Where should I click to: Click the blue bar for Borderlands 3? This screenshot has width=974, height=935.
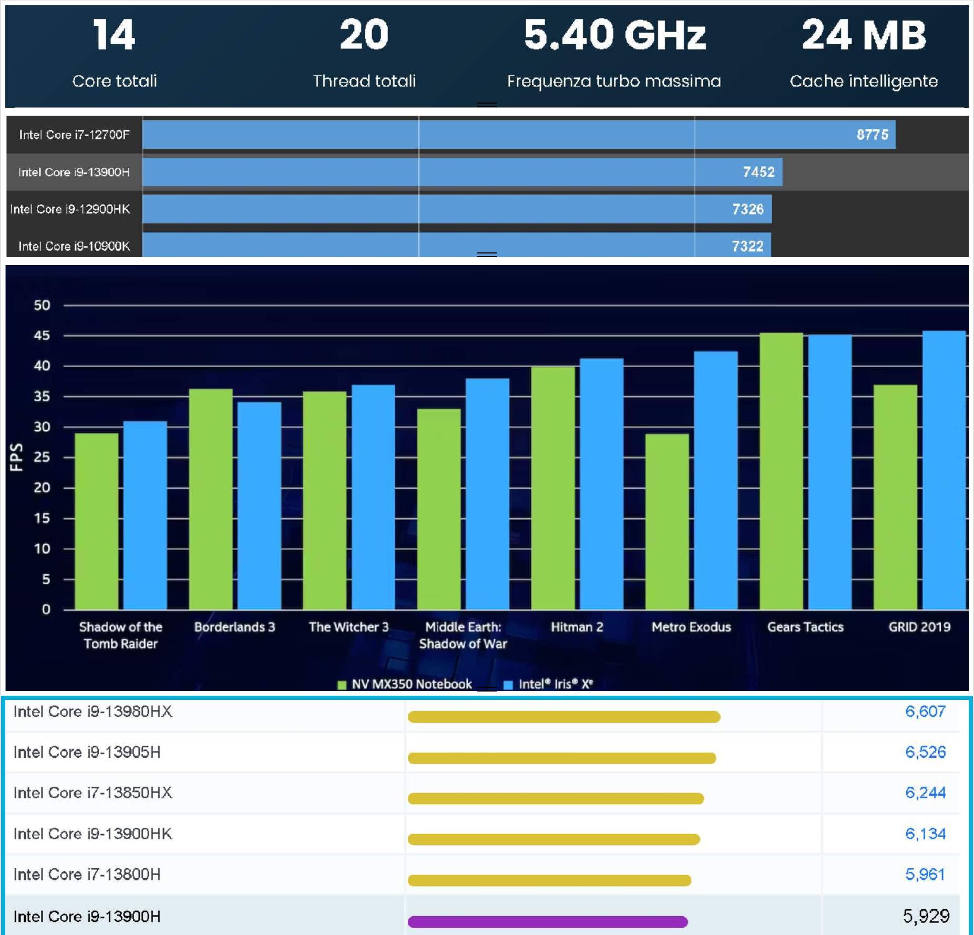point(259,505)
